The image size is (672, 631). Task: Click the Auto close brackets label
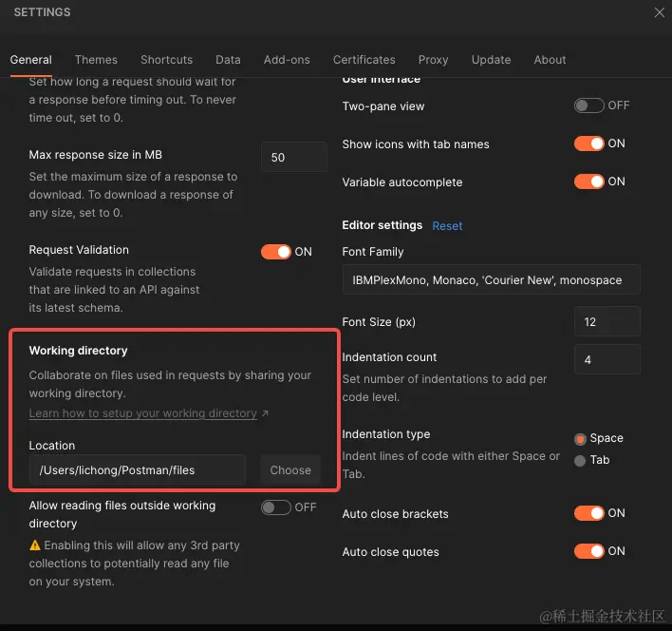395,514
